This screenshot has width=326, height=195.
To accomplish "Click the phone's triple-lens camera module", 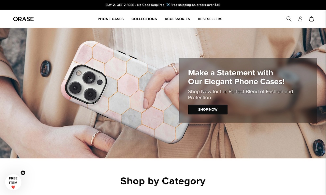I will [x=86, y=84].
